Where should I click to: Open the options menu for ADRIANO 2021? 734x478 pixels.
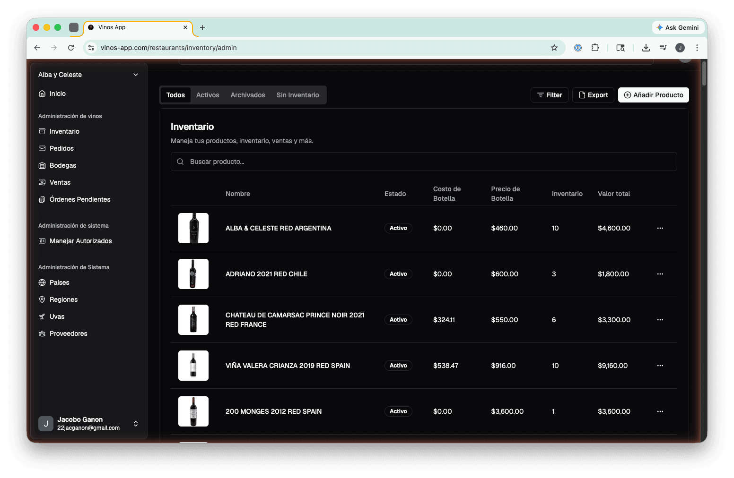tap(660, 274)
